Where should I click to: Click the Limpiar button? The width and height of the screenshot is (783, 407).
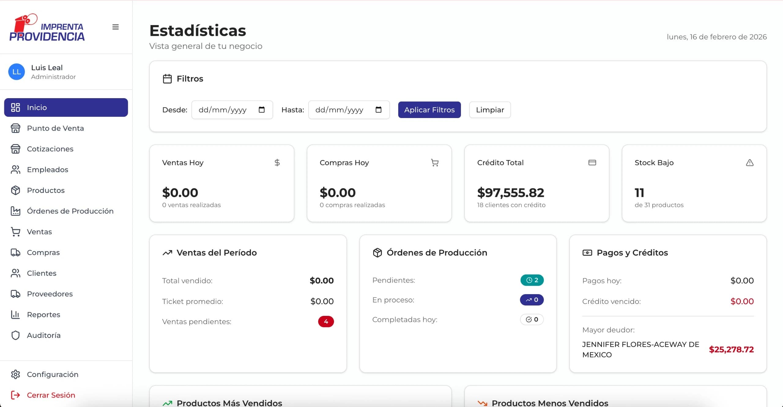(490, 110)
